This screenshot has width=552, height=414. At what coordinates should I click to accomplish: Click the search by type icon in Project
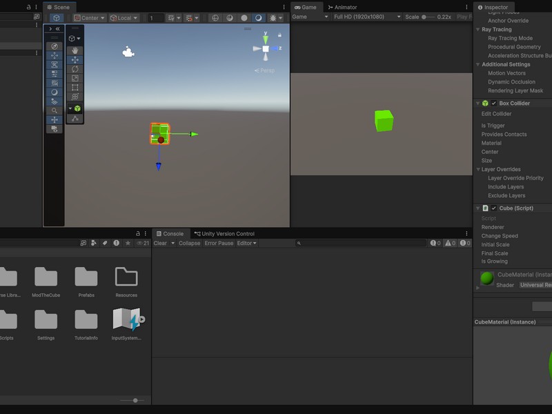click(94, 243)
